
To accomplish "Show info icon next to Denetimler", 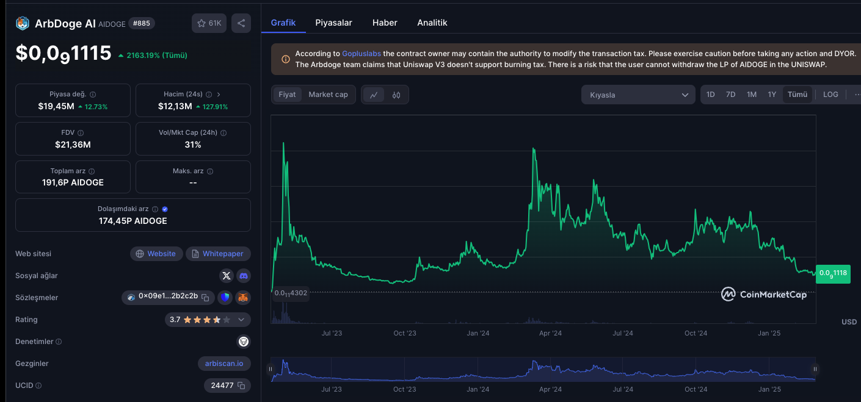I will click(59, 342).
